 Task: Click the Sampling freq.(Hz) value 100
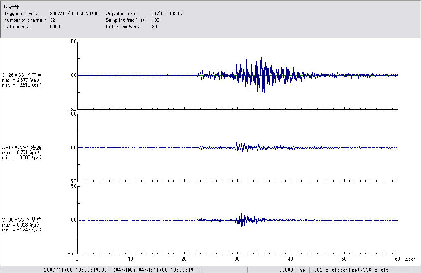click(155, 20)
